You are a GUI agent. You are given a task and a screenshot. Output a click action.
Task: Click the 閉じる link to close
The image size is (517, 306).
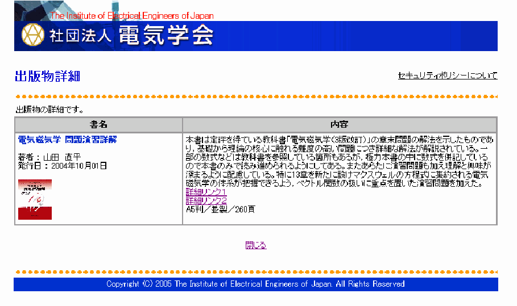255,245
